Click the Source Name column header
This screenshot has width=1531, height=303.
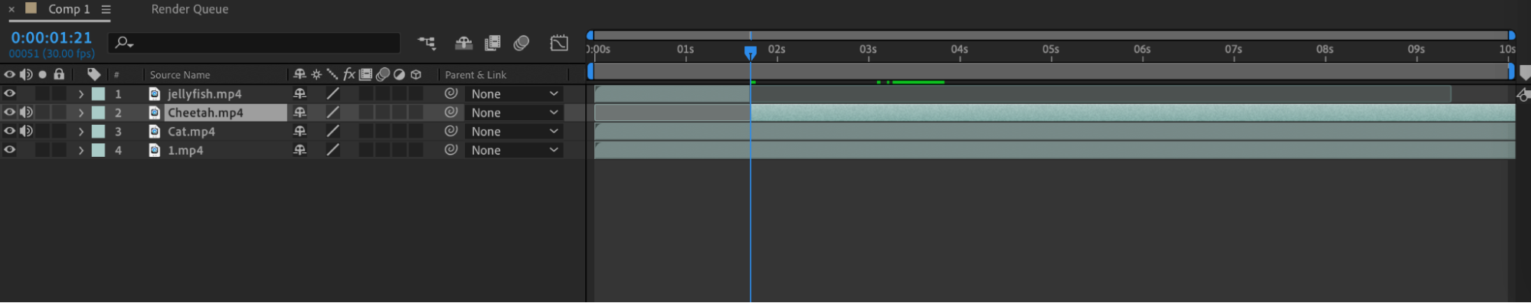[180, 74]
